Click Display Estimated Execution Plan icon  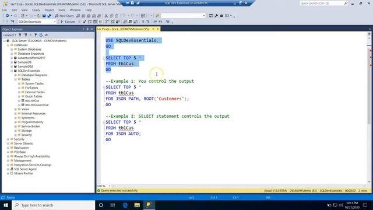coord(90,22)
